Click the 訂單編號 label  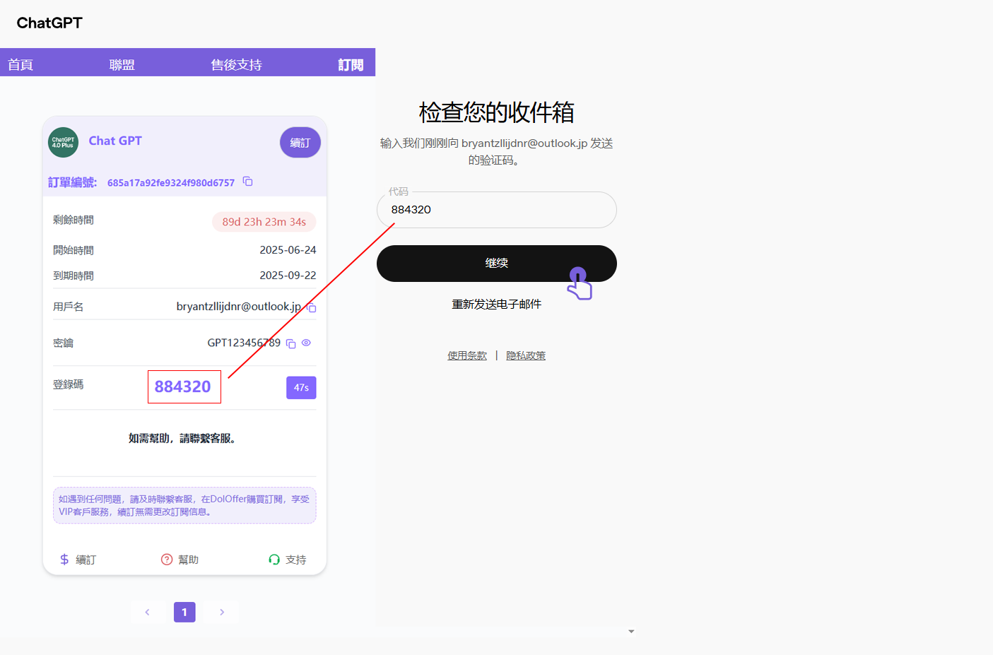click(72, 182)
